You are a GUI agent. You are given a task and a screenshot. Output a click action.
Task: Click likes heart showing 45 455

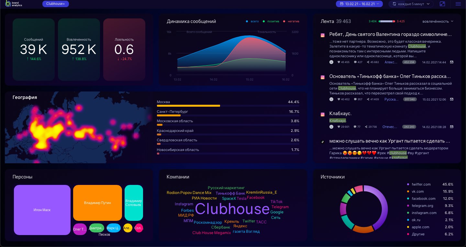(x=339, y=62)
